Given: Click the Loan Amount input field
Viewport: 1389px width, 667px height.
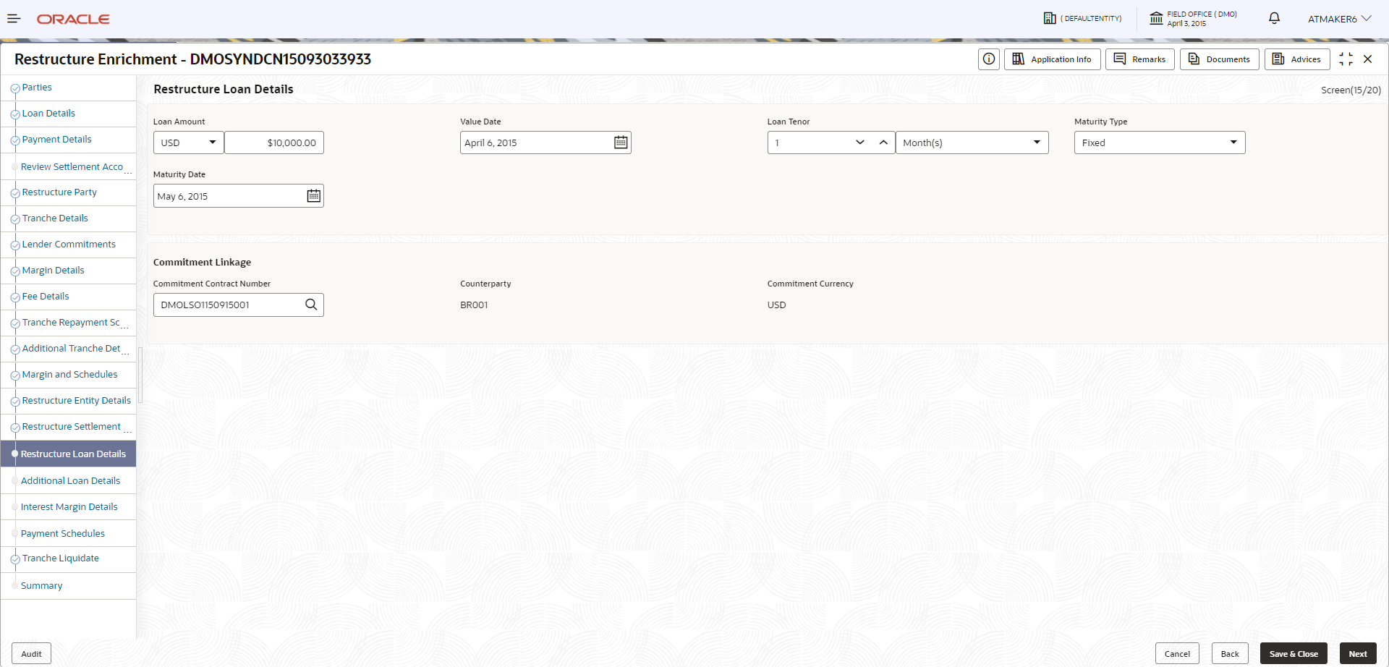Looking at the screenshot, I should (x=274, y=143).
